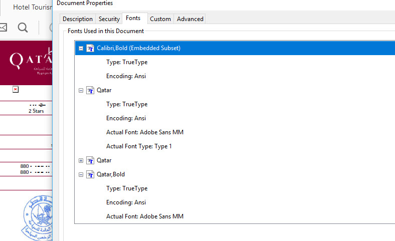Viewport: 395px width, 241px height.
Task: Select the Qatar,Bold font row
Action: coord(111,174)
